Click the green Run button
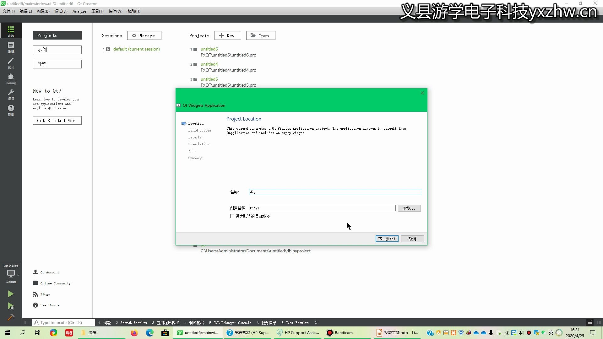The image size is (603, 339). coord(11,294)
